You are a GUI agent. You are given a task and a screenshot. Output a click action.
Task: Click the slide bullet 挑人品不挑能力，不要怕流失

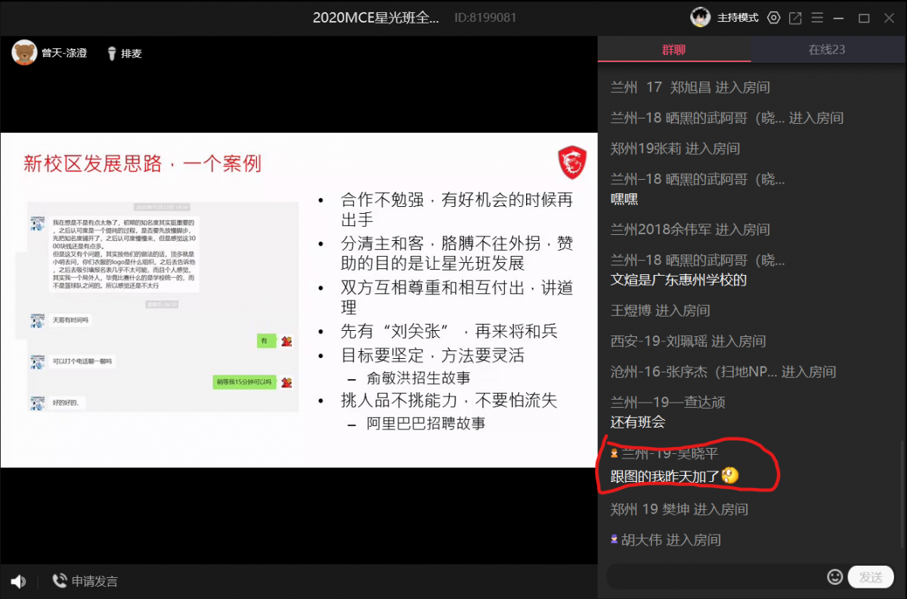(x=449, y=400)
